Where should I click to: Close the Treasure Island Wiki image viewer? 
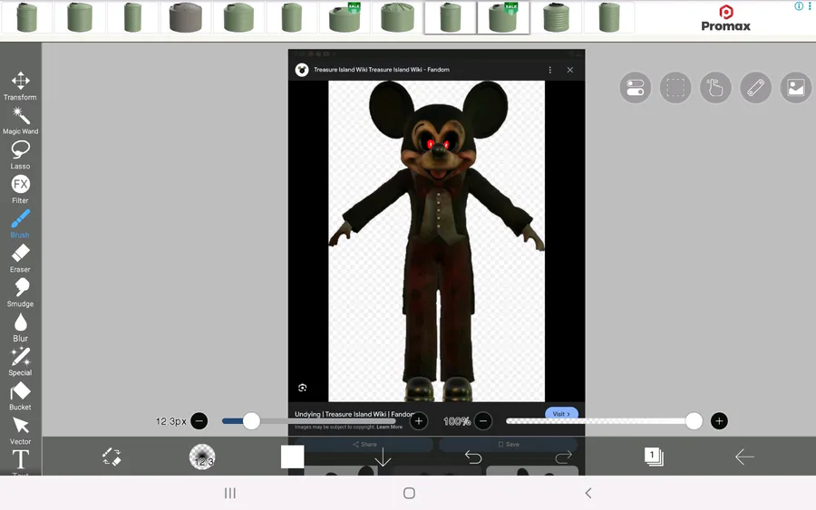click(x=570, y=70)
